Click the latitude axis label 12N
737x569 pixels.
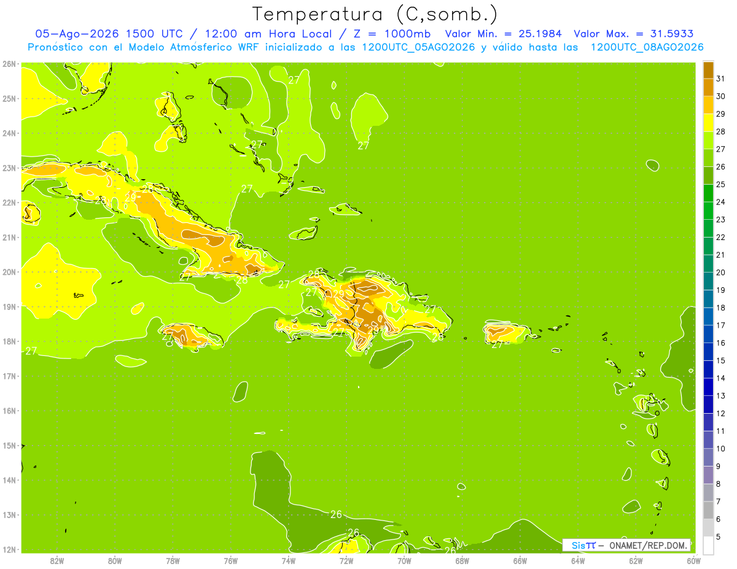[9, 550]
